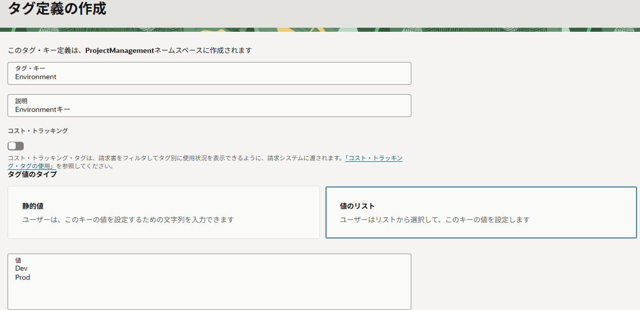Click the 説明 floating label
This screenshot has height=310, width=640.
[x=21, y=101]
